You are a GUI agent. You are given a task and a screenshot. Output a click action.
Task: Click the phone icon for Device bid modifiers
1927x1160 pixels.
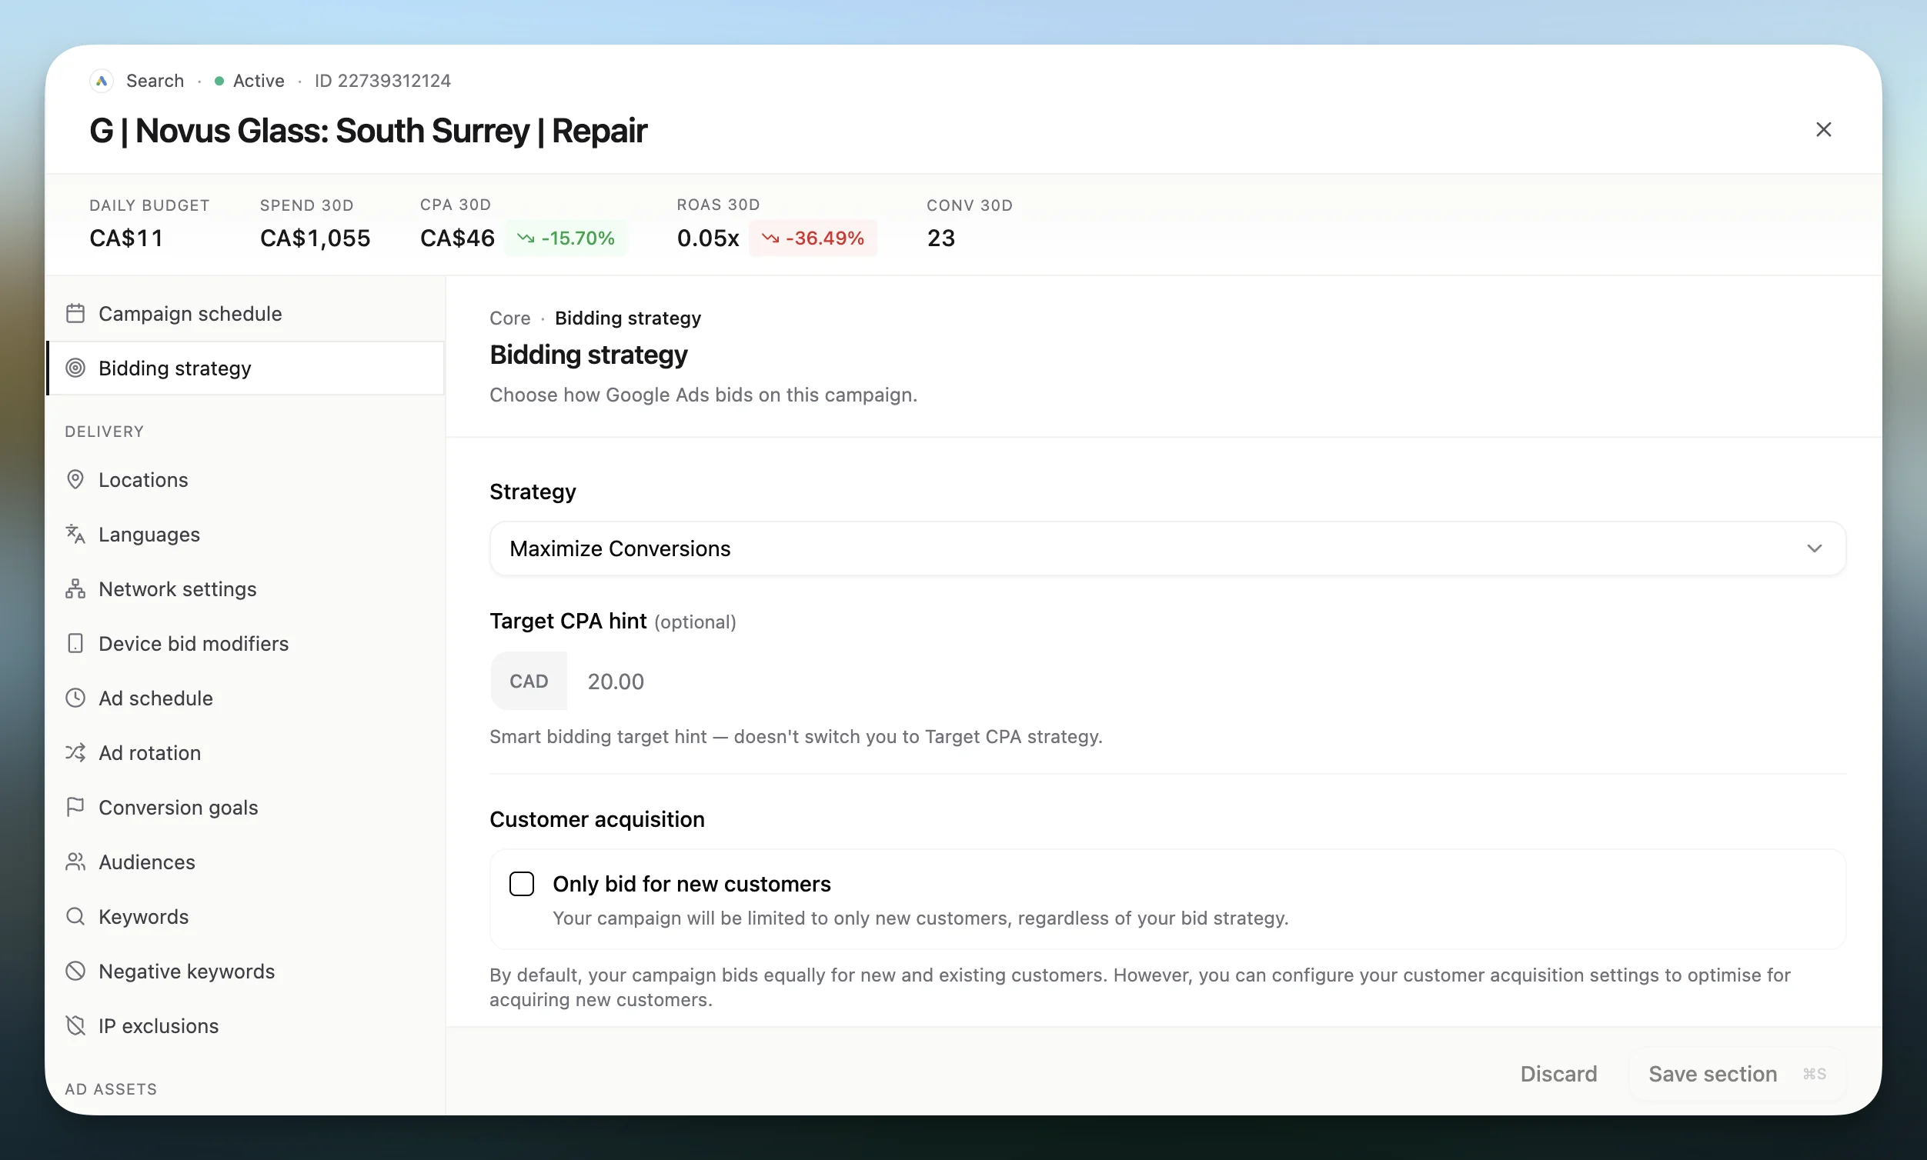(75, 643)
